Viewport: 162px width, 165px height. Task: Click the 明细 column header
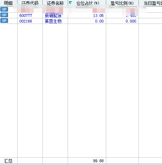[x=8, y=3]
